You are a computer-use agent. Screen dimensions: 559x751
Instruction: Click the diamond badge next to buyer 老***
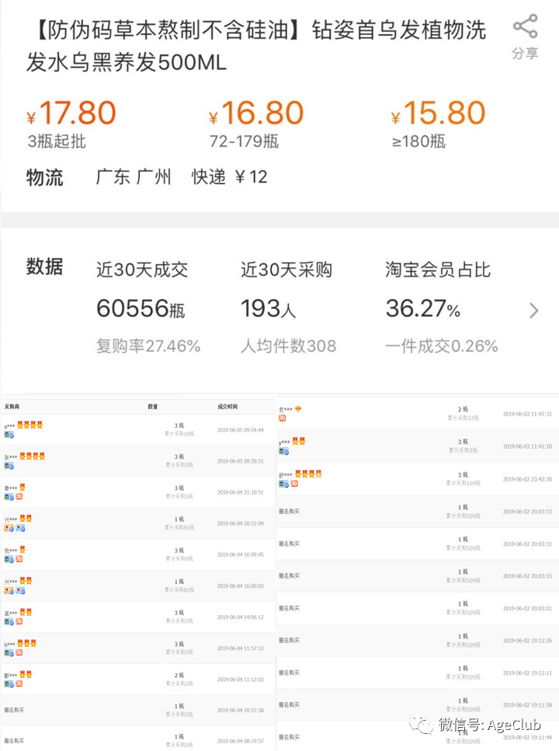tap(298, 409)
